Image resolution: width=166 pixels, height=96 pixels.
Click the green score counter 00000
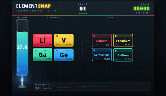(x=141, y=9)
